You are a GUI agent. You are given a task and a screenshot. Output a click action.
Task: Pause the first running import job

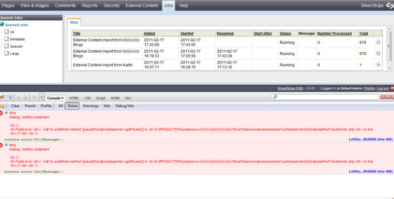(x=378, y=42)
